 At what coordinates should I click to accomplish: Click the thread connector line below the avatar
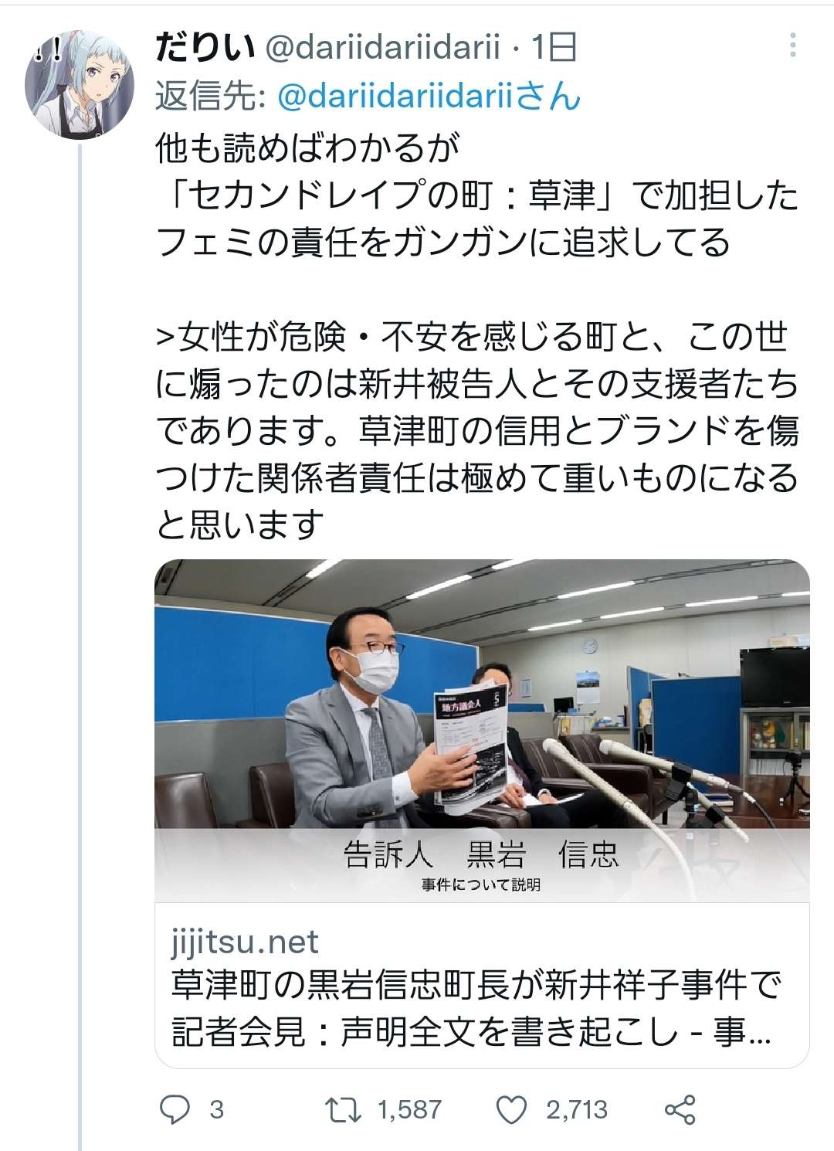80,649
